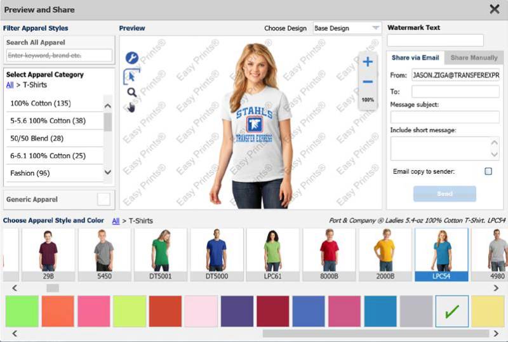Screen dimensions: 508x342
Task: Toggle the Generic Apparel checkbox
Action: [104, 199]
